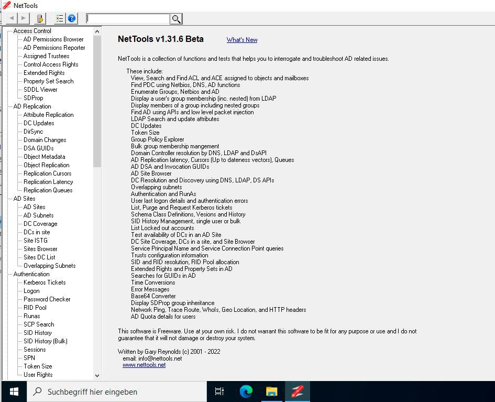Open the What's New link
495x402 pixels.
[x=241, y=40]
